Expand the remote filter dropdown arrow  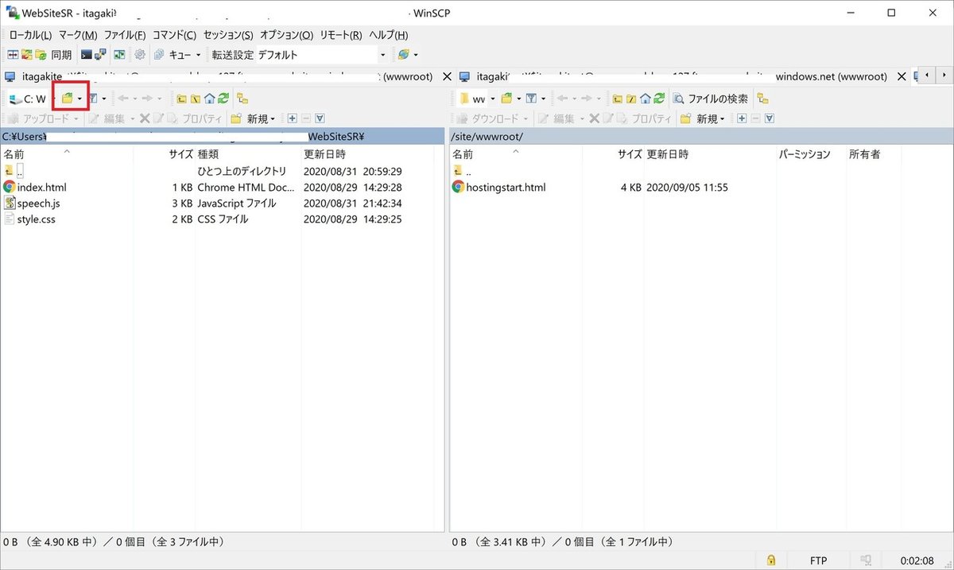[543, 99]
